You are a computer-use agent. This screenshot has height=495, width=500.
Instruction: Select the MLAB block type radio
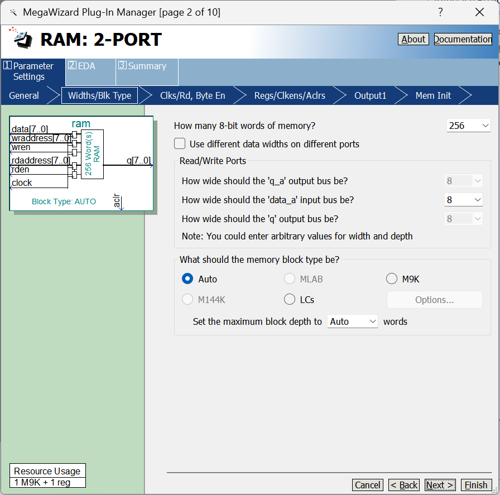coord(290,278)
